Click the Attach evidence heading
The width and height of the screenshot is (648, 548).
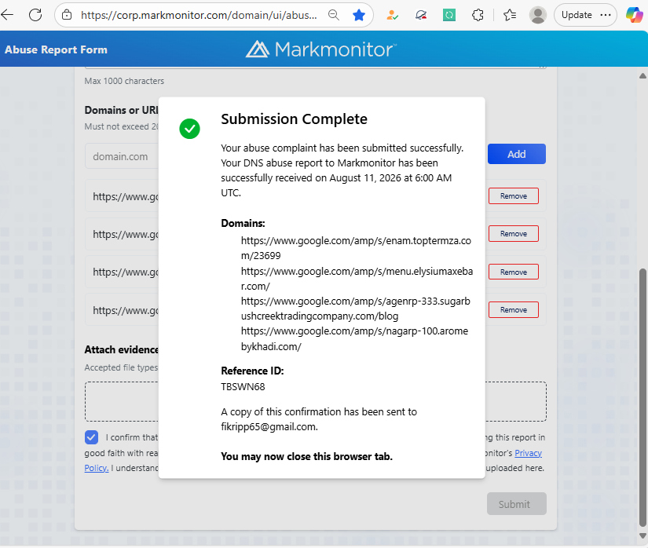click(x=122, y=350)
